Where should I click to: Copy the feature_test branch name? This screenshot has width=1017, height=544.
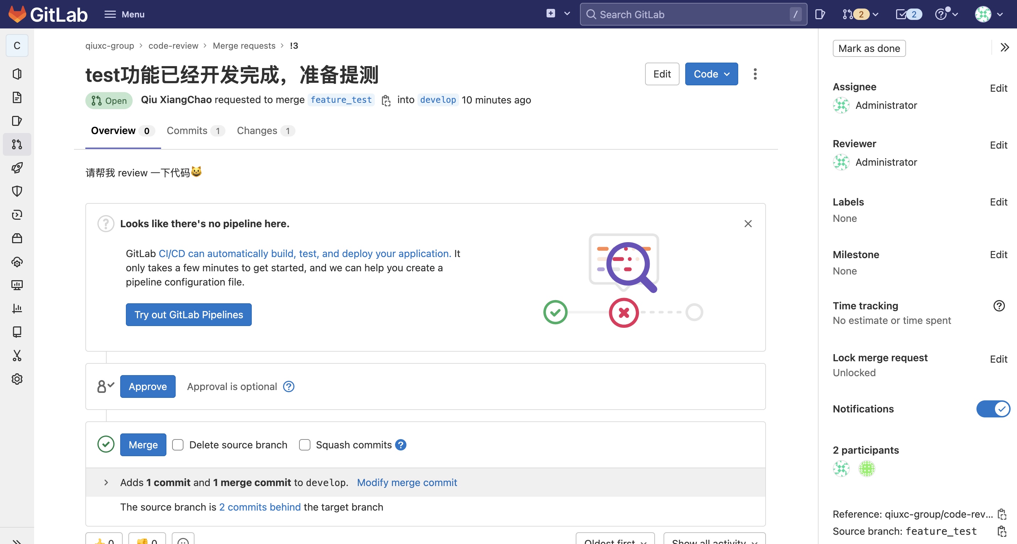click(x=386, y=101)
